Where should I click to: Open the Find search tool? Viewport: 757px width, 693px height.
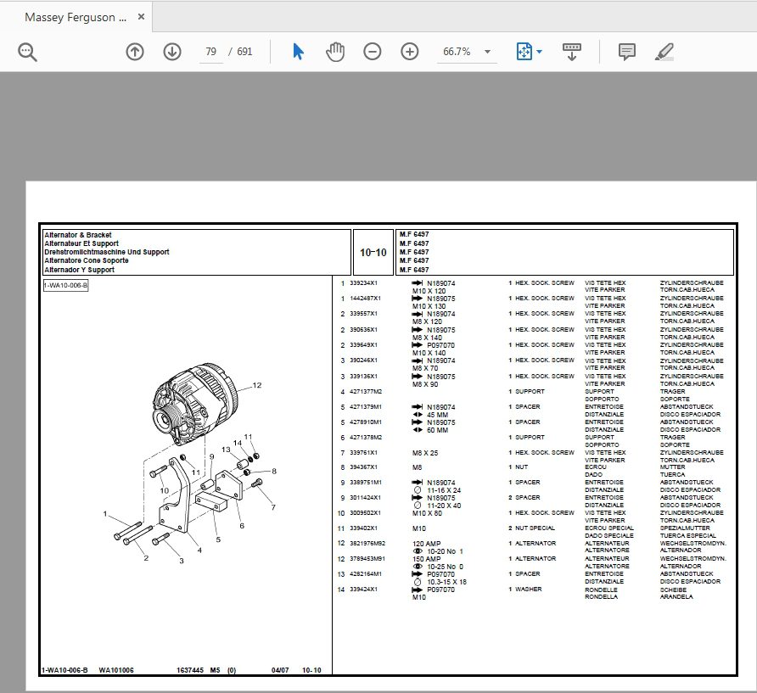[x=26, y=52]
